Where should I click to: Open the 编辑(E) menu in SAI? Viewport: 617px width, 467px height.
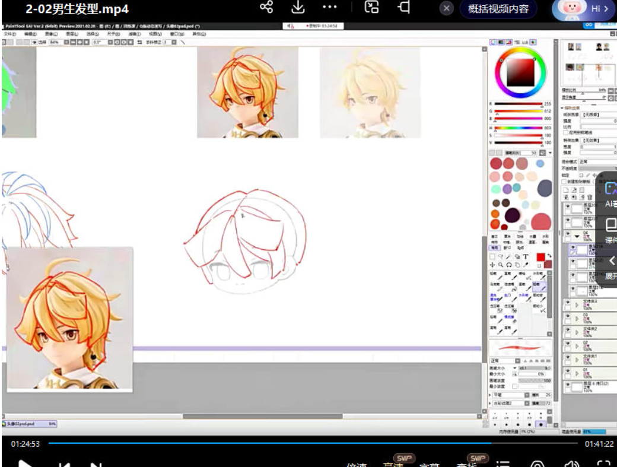click(x=30, y=34)
